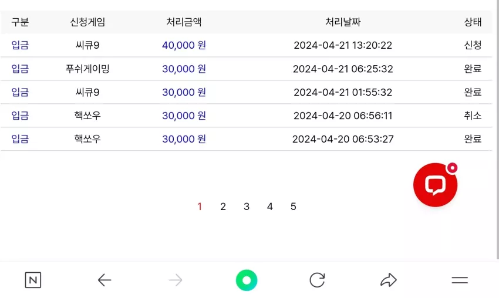Viewport: 499px width, 298px height.
Task: Open the red live chat bubble
Action: pos(435,185)
